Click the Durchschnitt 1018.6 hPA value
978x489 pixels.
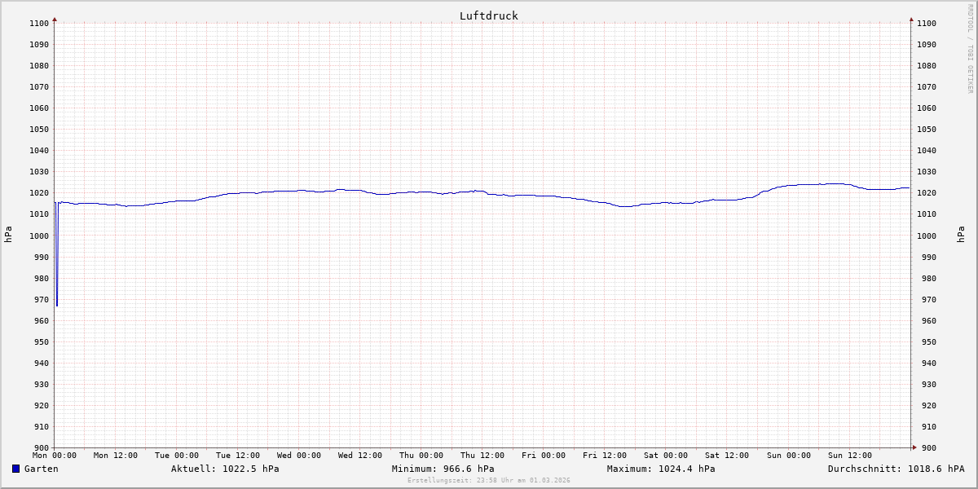point(896,469)
